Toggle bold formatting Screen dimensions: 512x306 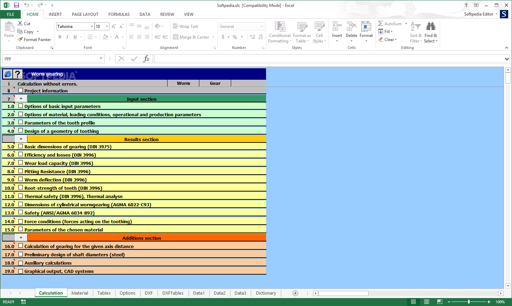click(60, 37)
